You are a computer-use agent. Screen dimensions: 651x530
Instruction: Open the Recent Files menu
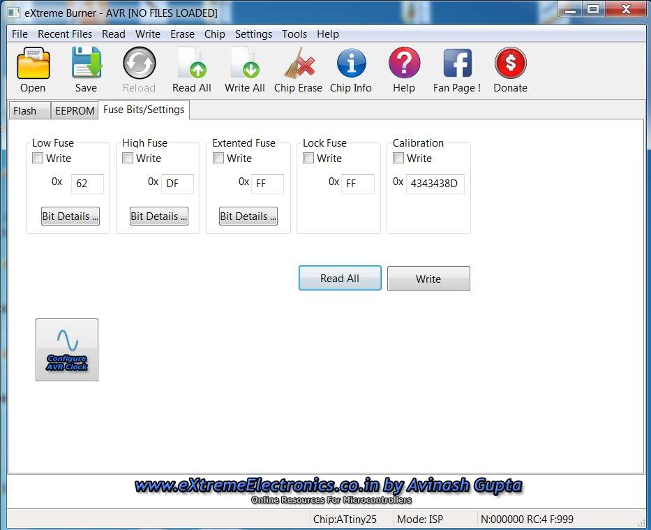coord(65,34)
